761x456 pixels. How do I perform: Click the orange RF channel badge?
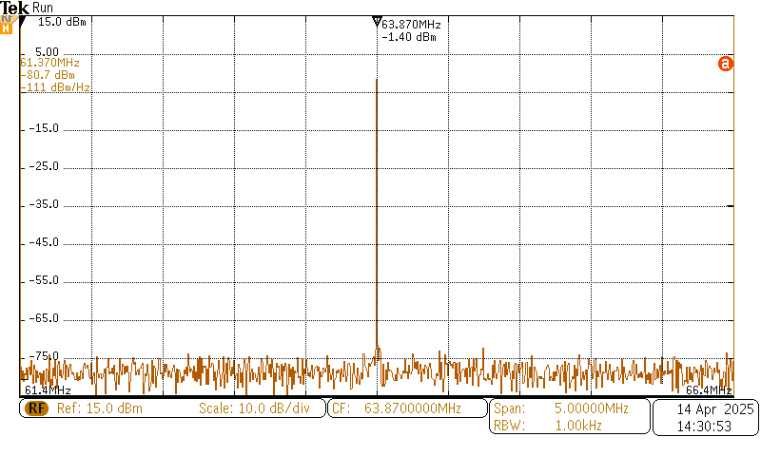(x=37, y=408)
